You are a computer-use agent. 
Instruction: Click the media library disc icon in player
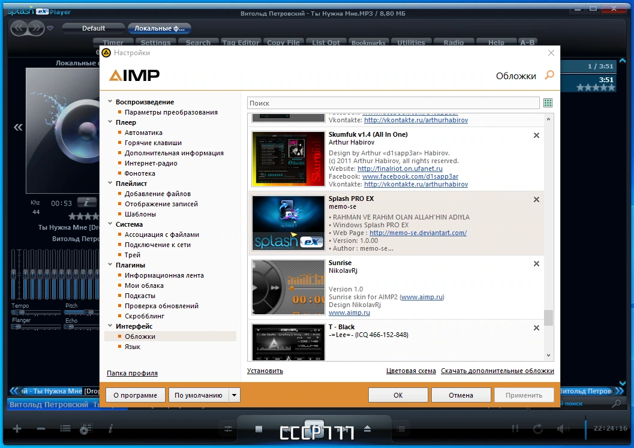[86, 429]
